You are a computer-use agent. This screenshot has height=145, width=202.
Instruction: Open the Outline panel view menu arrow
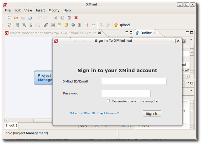[191, 40]
